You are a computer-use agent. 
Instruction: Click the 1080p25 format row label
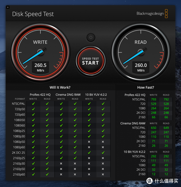point(19,131)
